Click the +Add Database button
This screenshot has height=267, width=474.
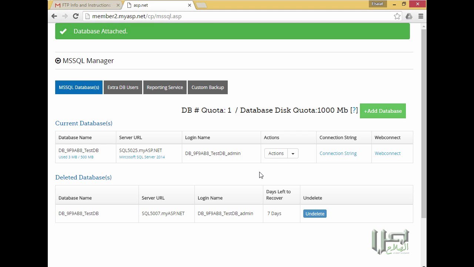click(383, 111)
